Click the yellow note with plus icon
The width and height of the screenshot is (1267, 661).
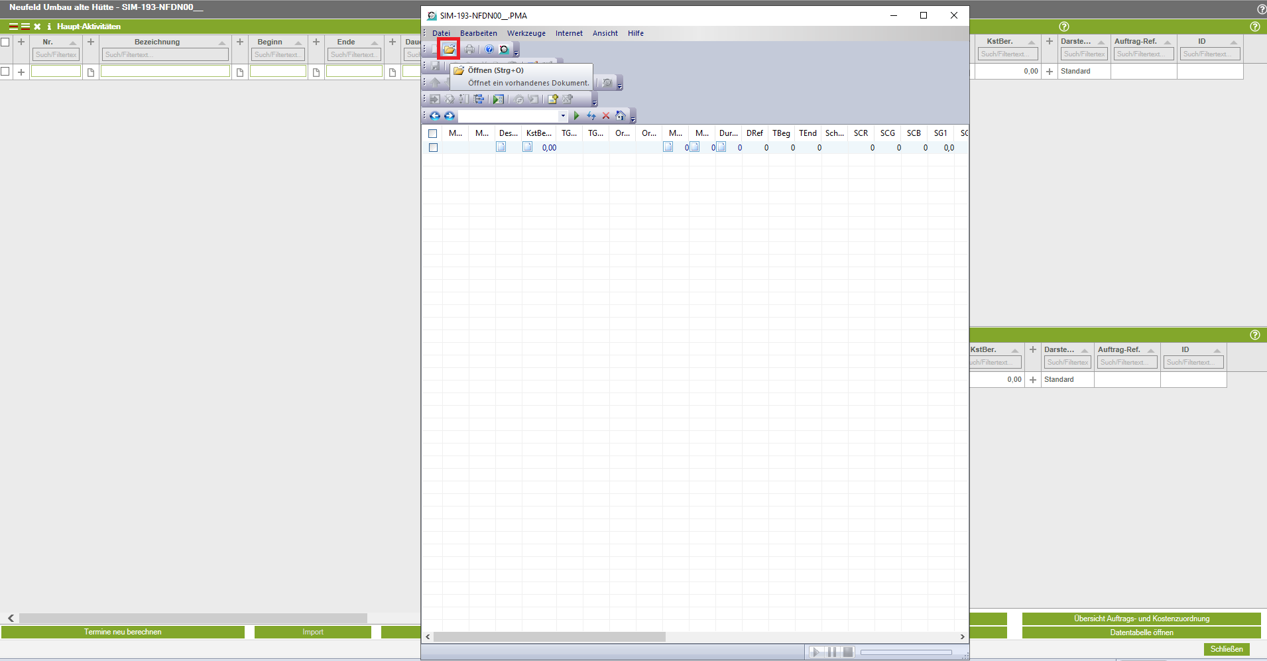552,99
